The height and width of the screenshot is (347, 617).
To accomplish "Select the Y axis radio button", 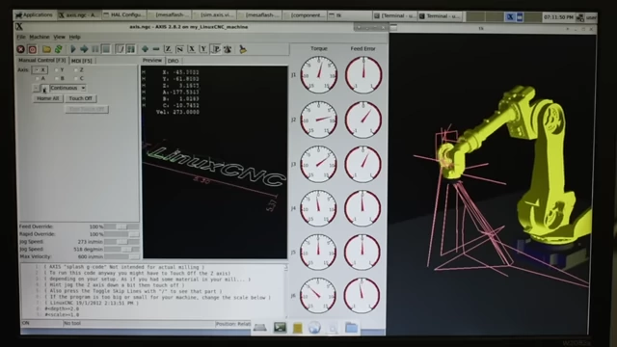I will [x=59, y=70].
